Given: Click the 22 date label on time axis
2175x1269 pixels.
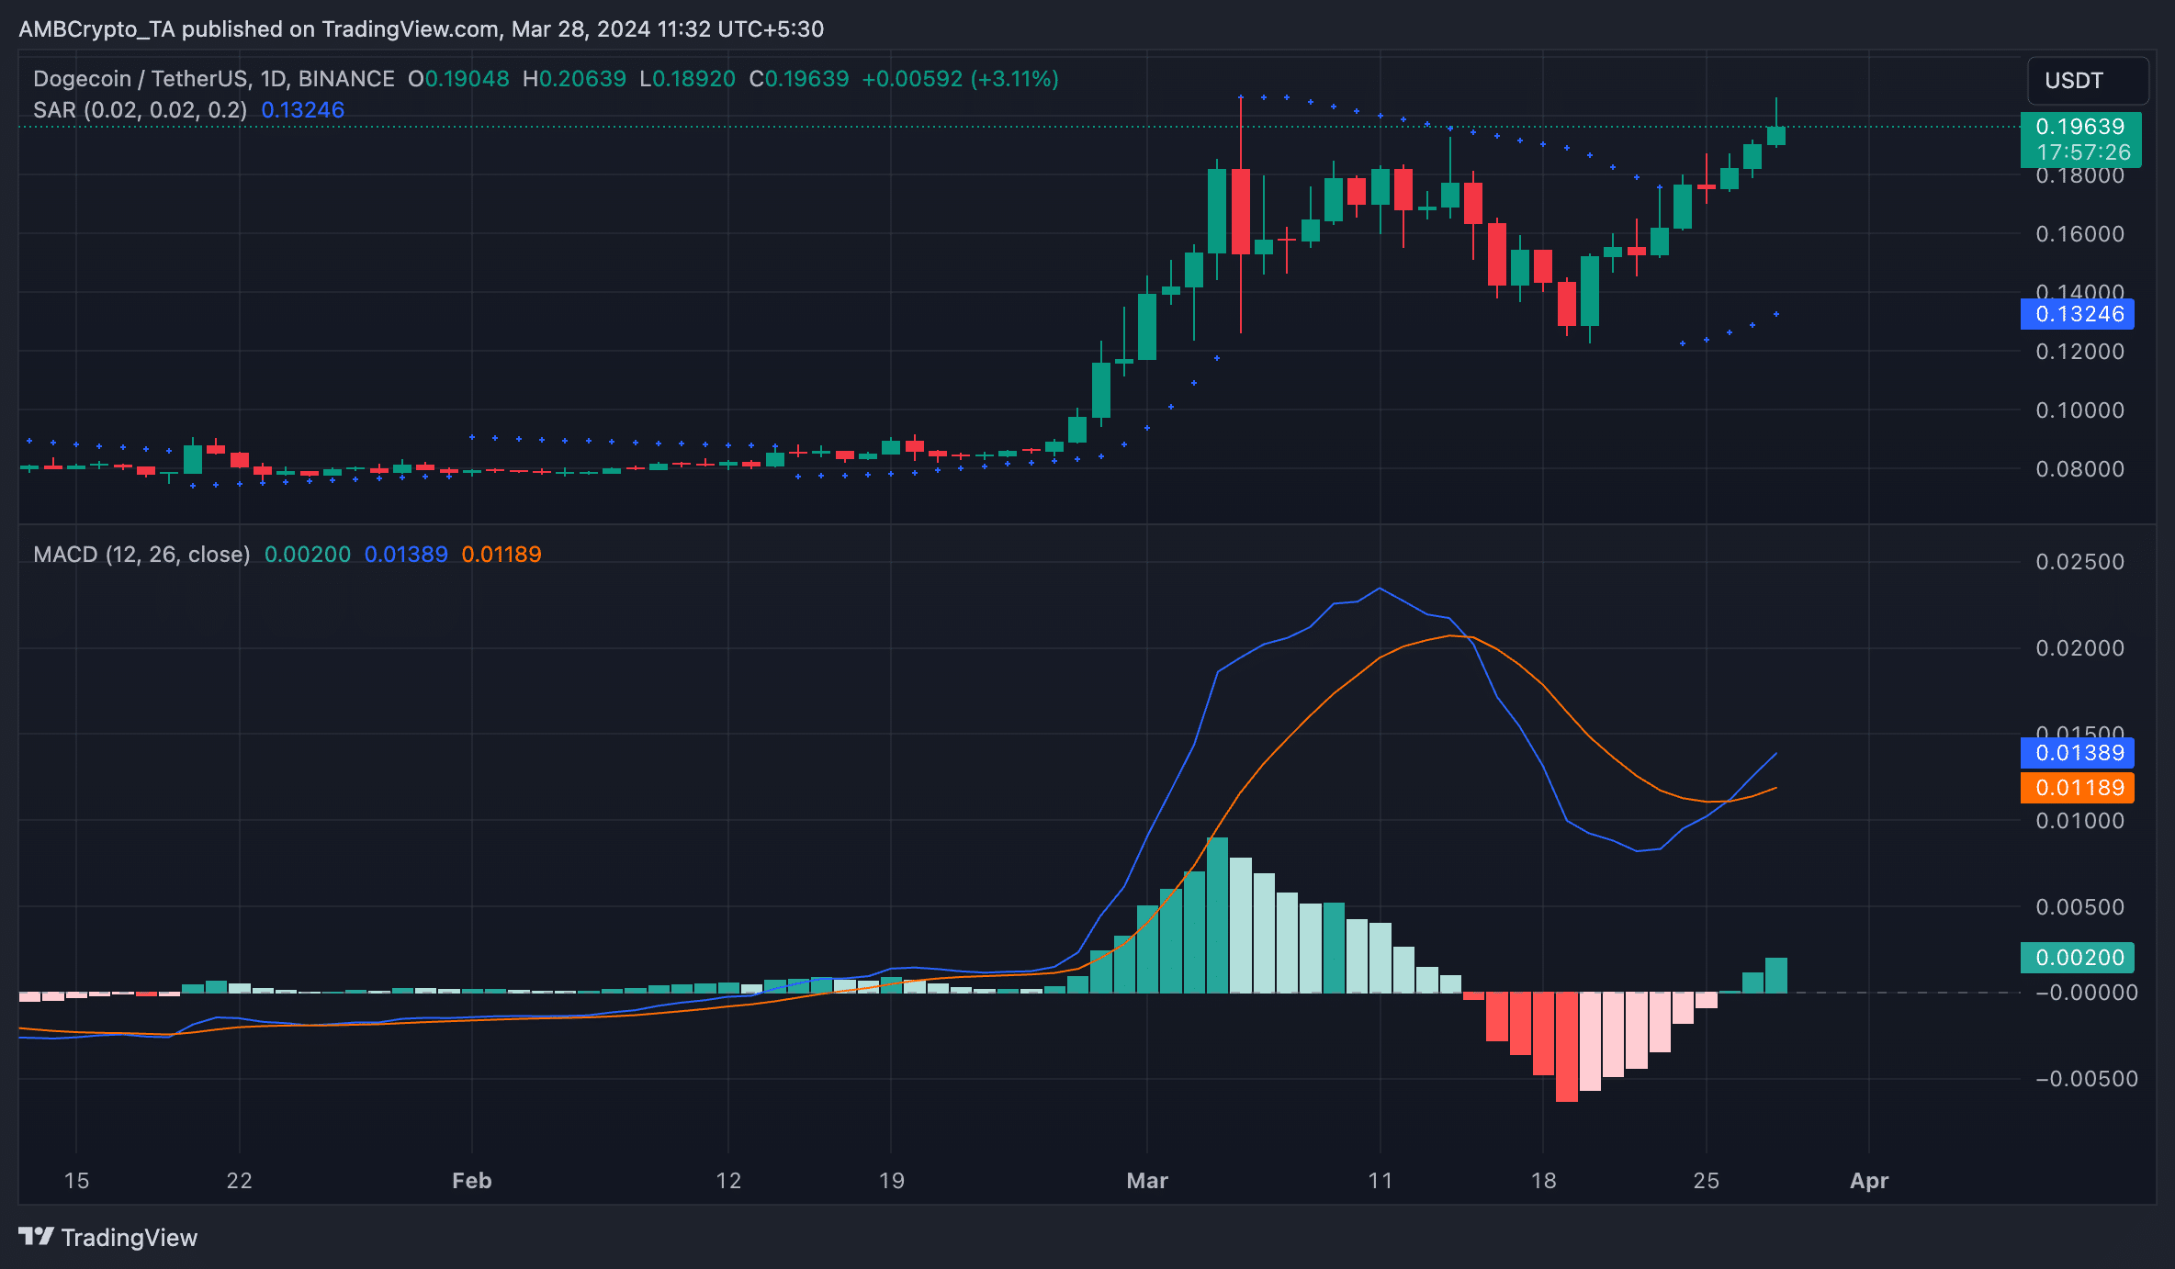Looking at the screenshot, I should 240,1181.
